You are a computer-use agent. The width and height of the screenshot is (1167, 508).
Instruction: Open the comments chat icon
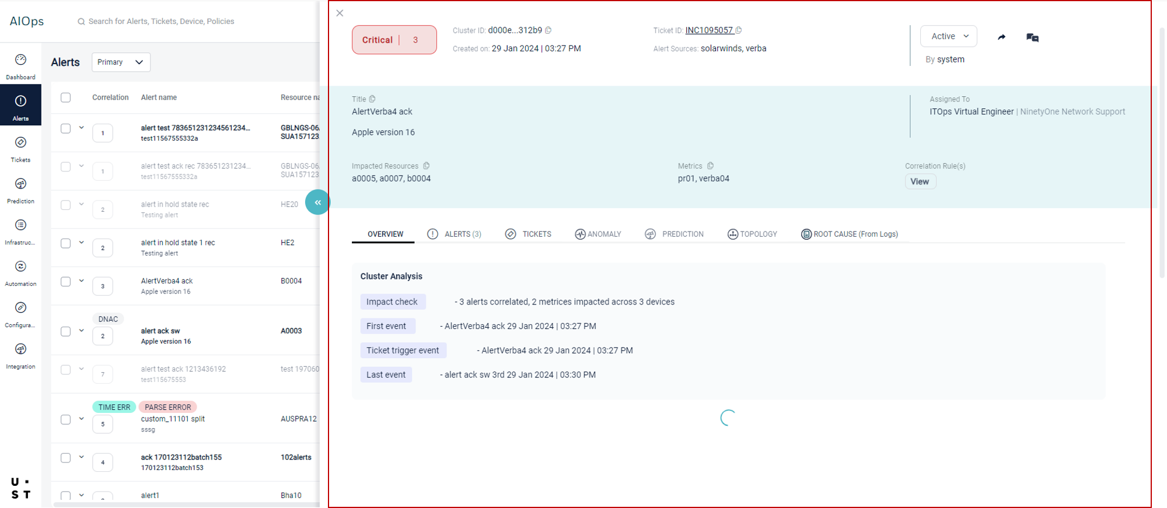(1032, 37)
